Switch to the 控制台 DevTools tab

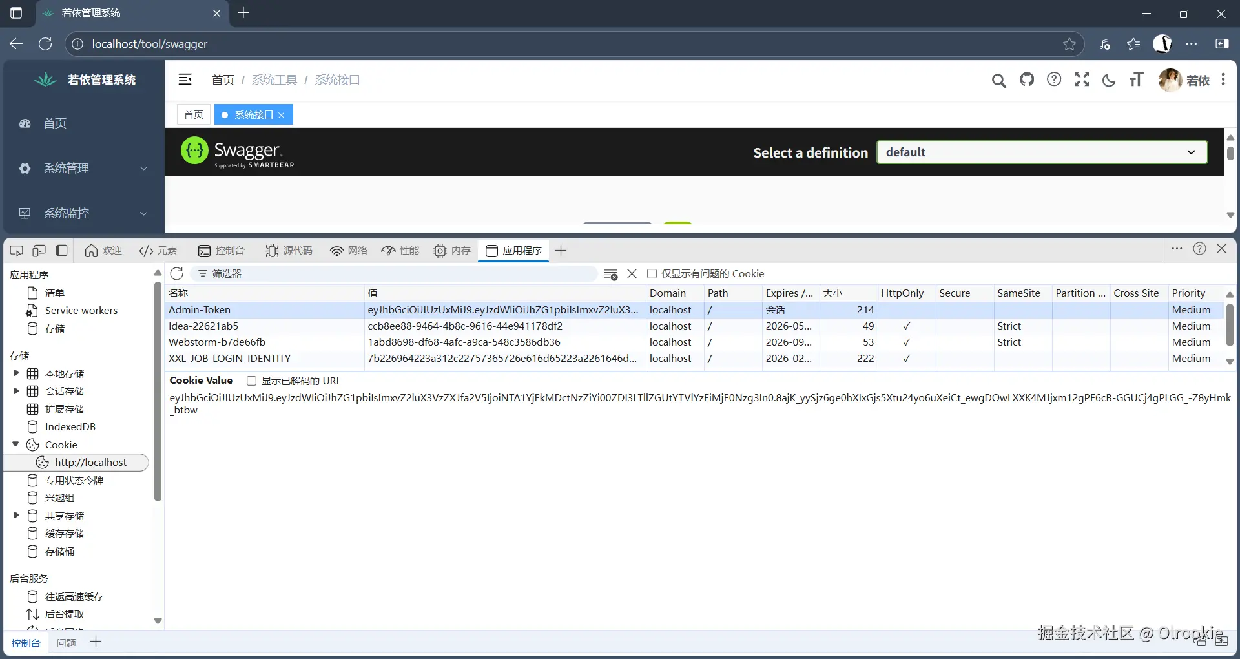coord(222,251)
